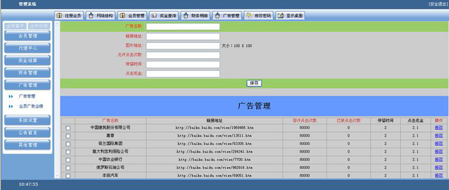The height and width of the screenshot is (190, 449).
Task: Open 网络结构 in the top toolbar
Action: coord(101,16)
